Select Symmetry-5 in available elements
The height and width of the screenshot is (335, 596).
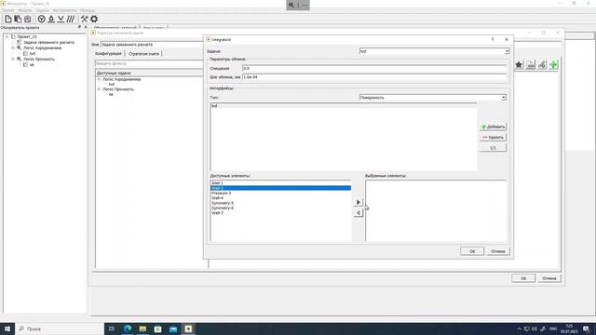(280, 203)
